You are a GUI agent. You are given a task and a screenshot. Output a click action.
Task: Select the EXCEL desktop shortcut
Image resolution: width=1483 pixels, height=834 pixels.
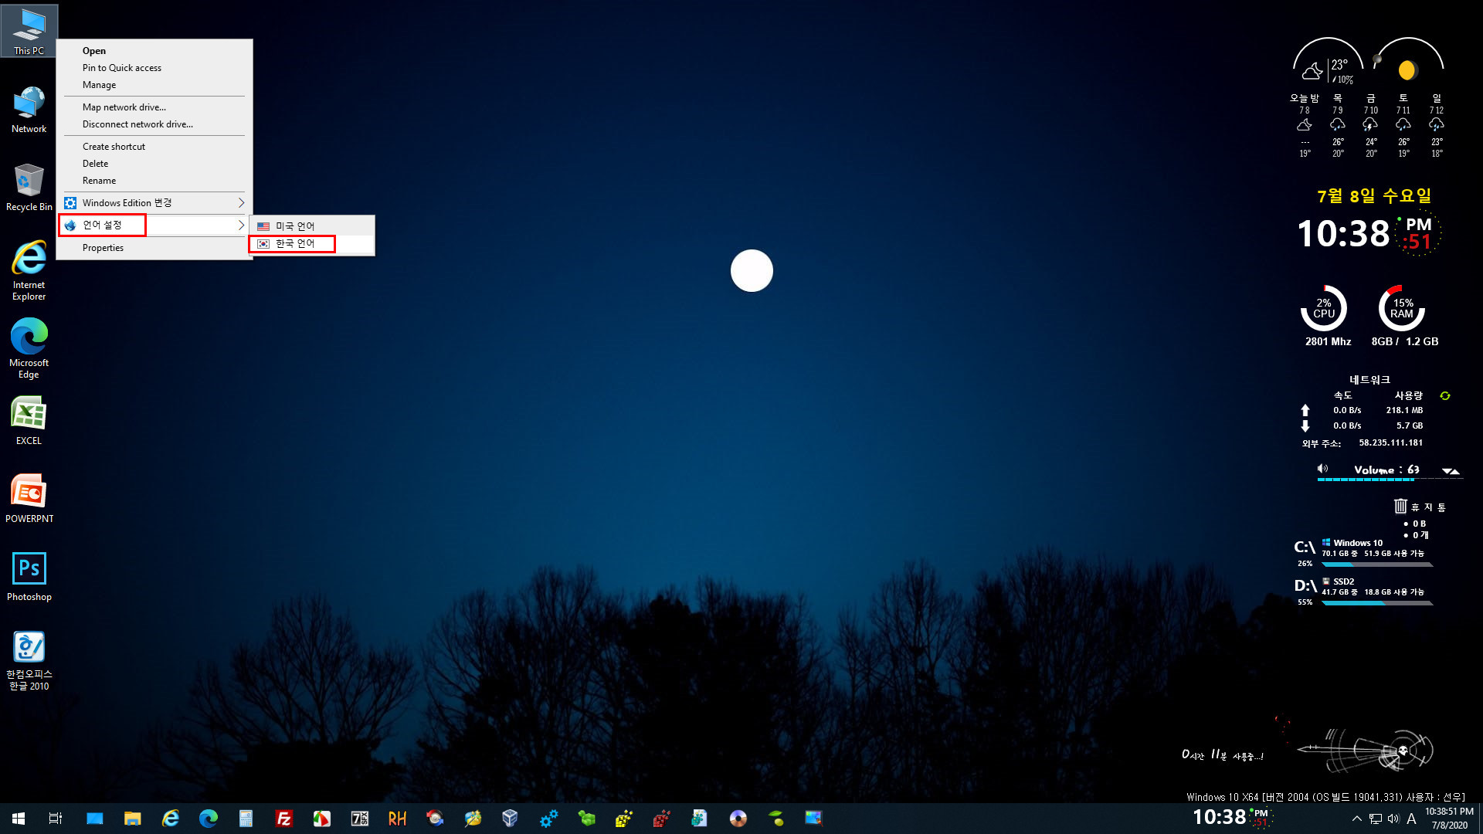tap(29, 421)
